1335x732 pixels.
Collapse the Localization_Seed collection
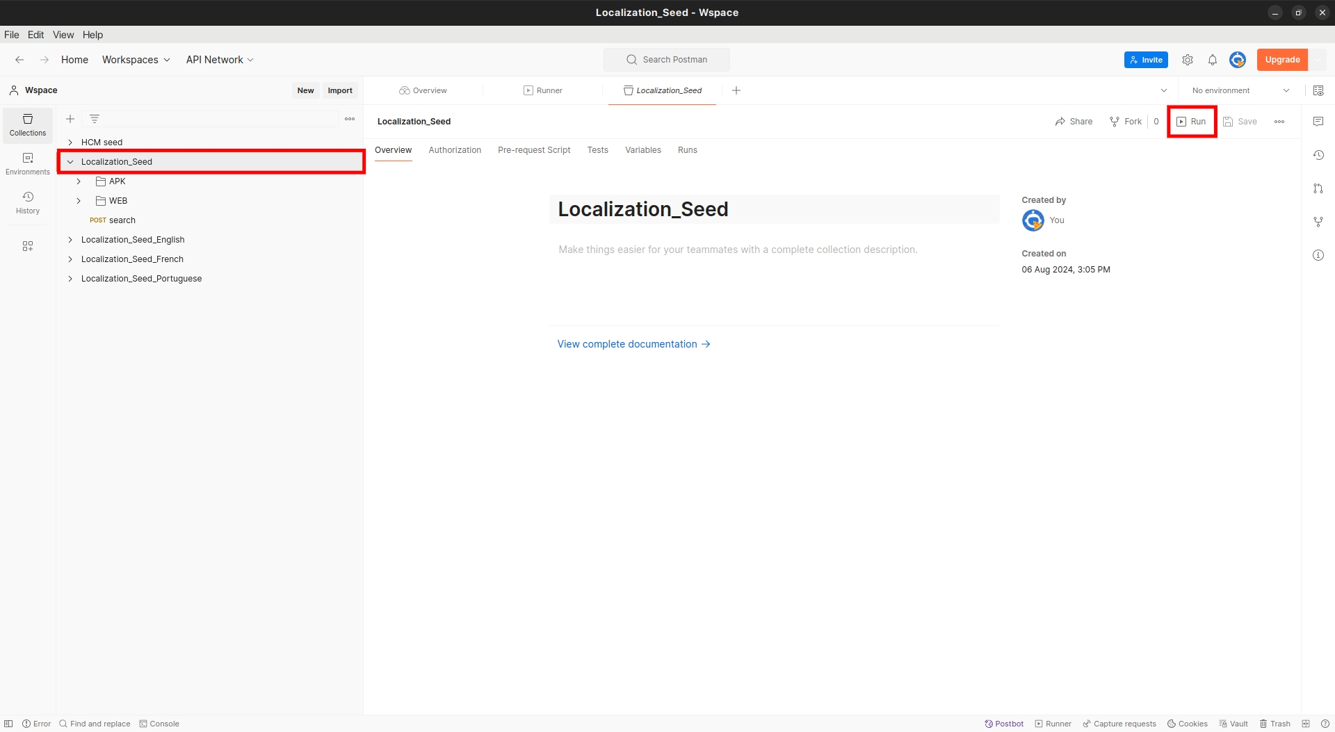[x=70, y=162]
